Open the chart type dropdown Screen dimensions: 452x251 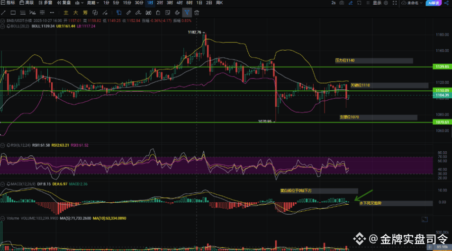click(x=79, y=3)
